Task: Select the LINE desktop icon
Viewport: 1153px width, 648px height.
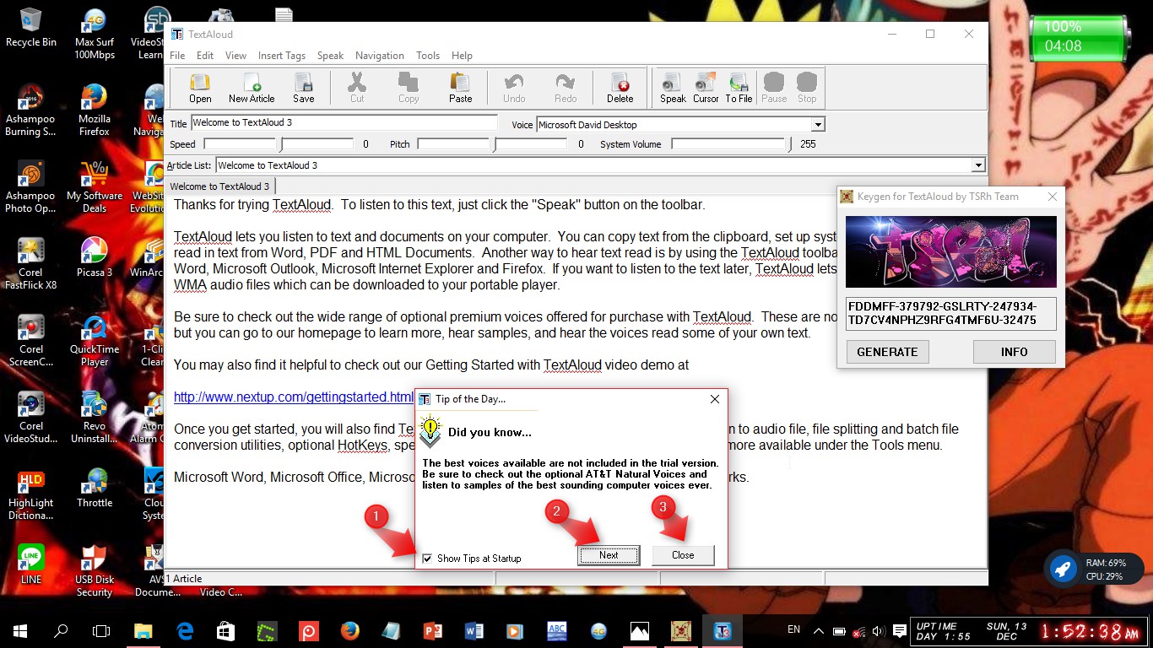Action: [x=31, y=564]
